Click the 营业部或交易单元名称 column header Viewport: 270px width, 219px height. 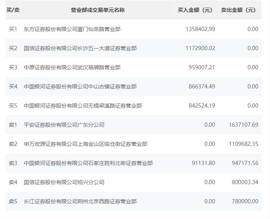(98, 10)
